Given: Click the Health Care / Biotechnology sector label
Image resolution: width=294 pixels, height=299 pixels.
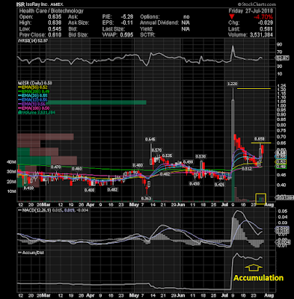Looking at the screenshot, I should pyautogui.click(x=51, y=10).
